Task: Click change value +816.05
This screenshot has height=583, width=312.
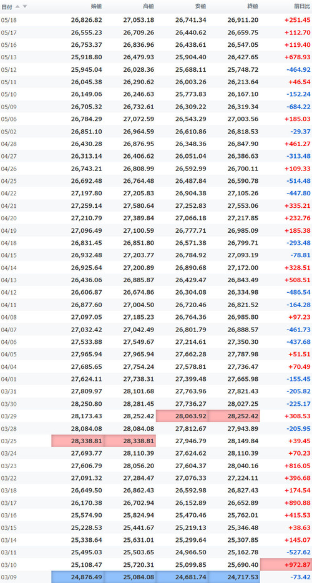Action: tap(298, 466)
